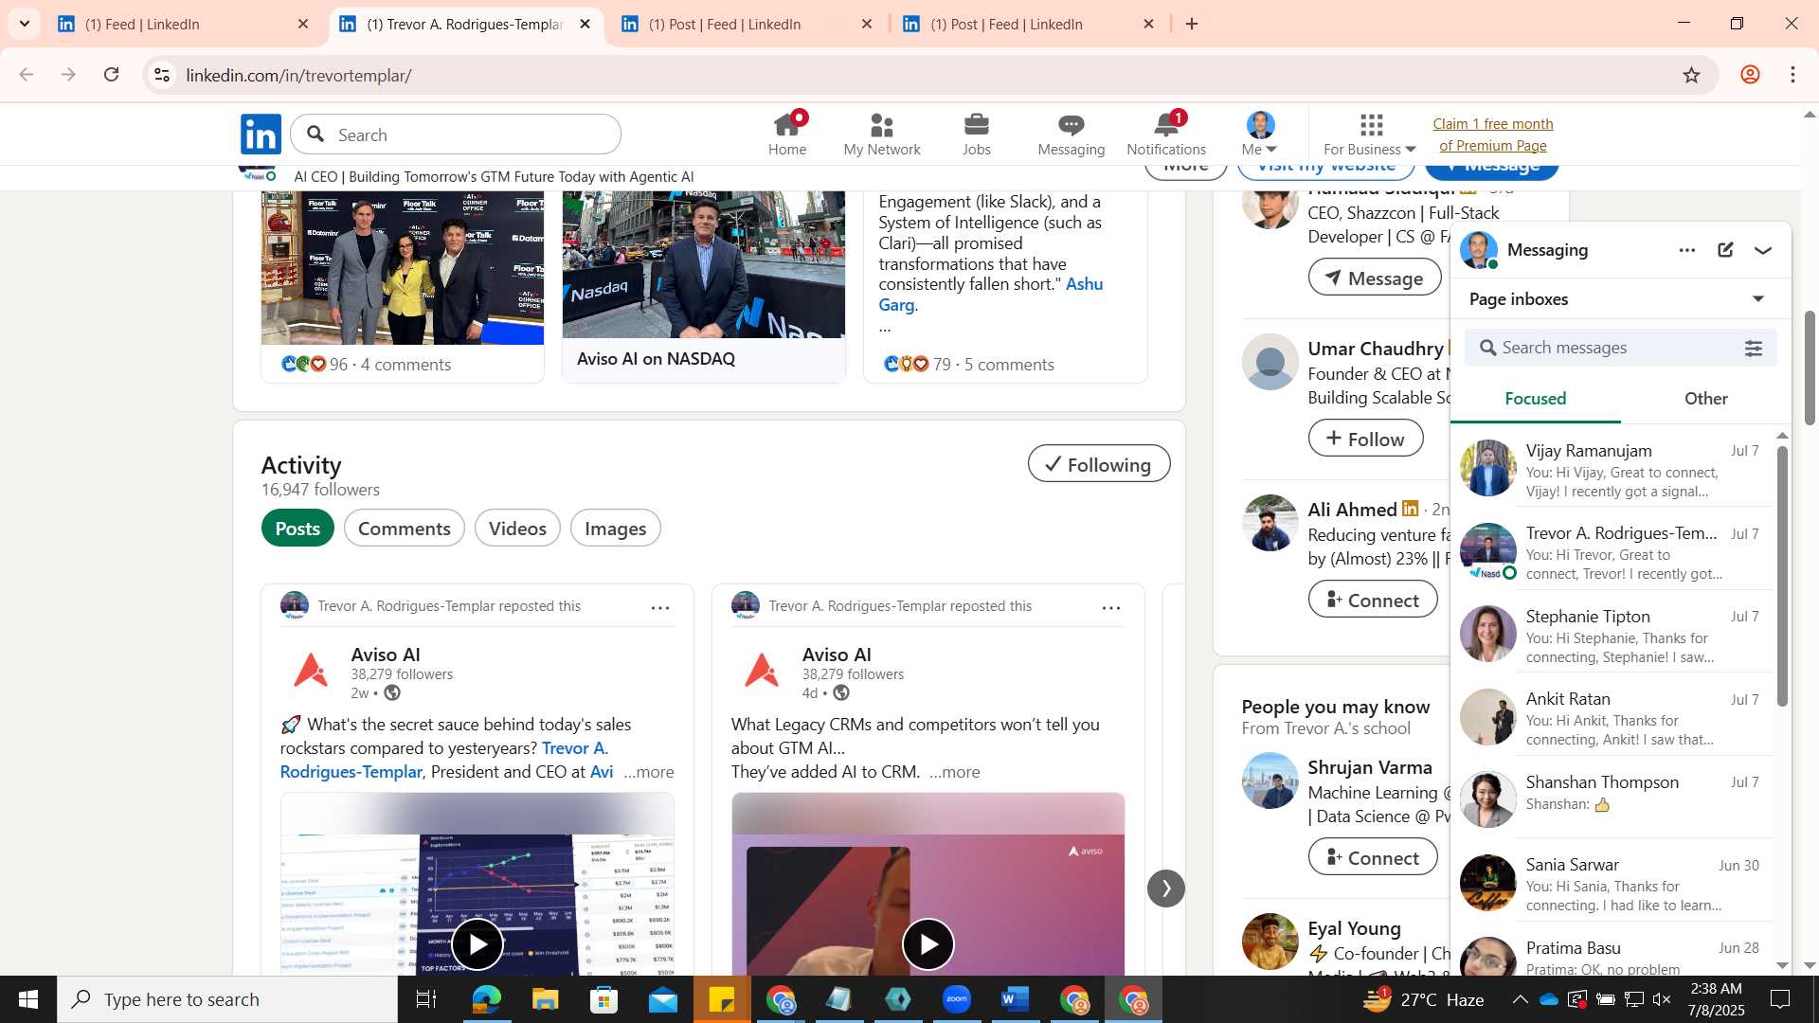Switch to the first Post | Feed tab
1819x1023 pixels.
pos(746,24)
